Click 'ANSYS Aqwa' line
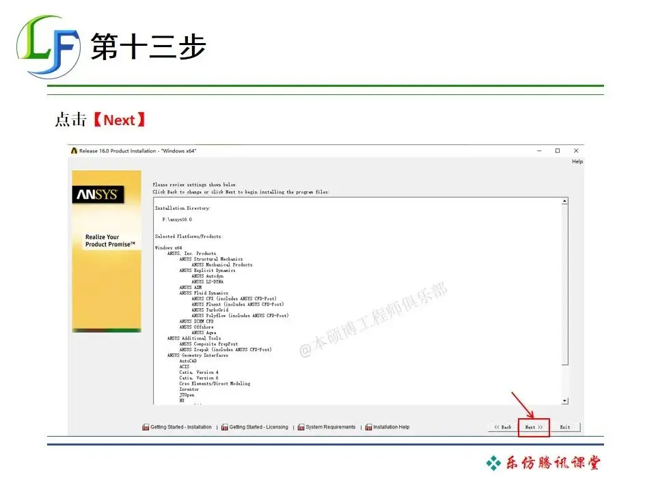The height and width of the screenshot is (492, 656). click(x=204, y=333)
